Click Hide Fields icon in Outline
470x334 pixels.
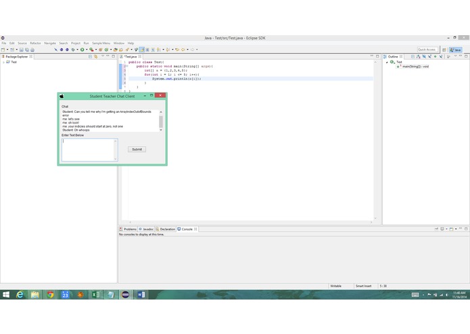click(424, 56)
